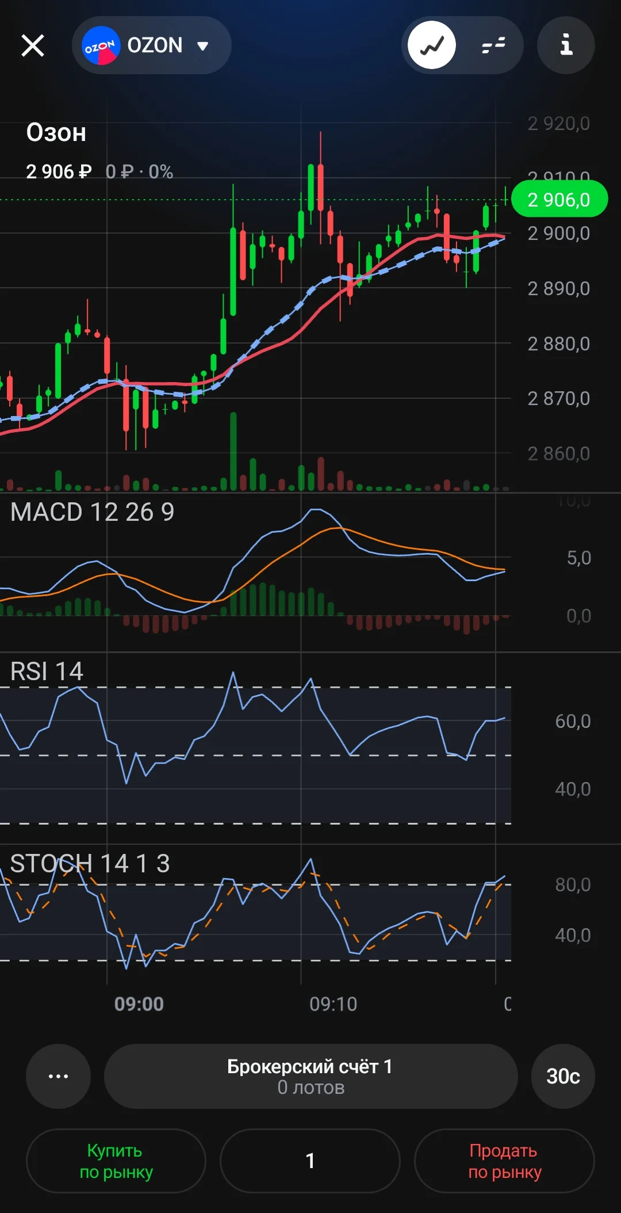
Task: Edit the lot quantity field showing 1
Action: coord(310,1161)
